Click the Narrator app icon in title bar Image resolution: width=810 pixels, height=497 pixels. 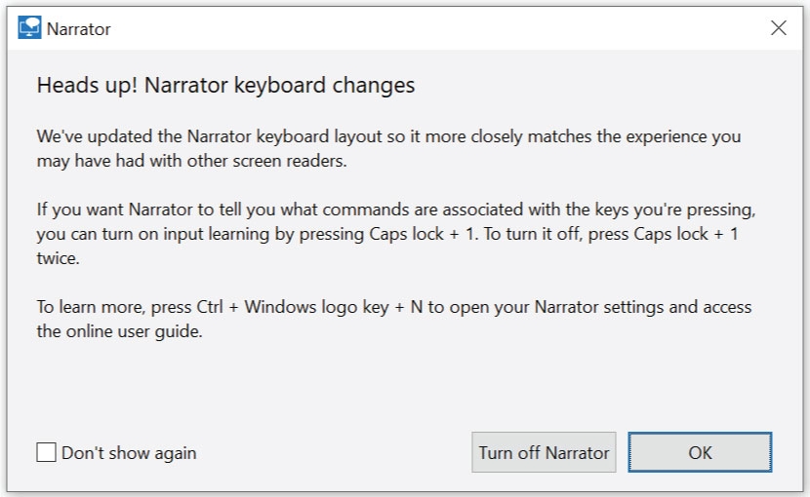pos(29,28)
